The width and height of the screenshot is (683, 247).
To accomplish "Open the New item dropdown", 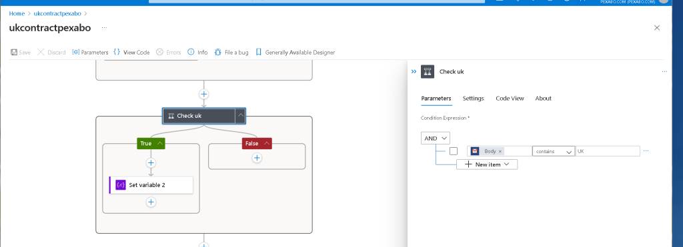I will click(x=487, y=164).
